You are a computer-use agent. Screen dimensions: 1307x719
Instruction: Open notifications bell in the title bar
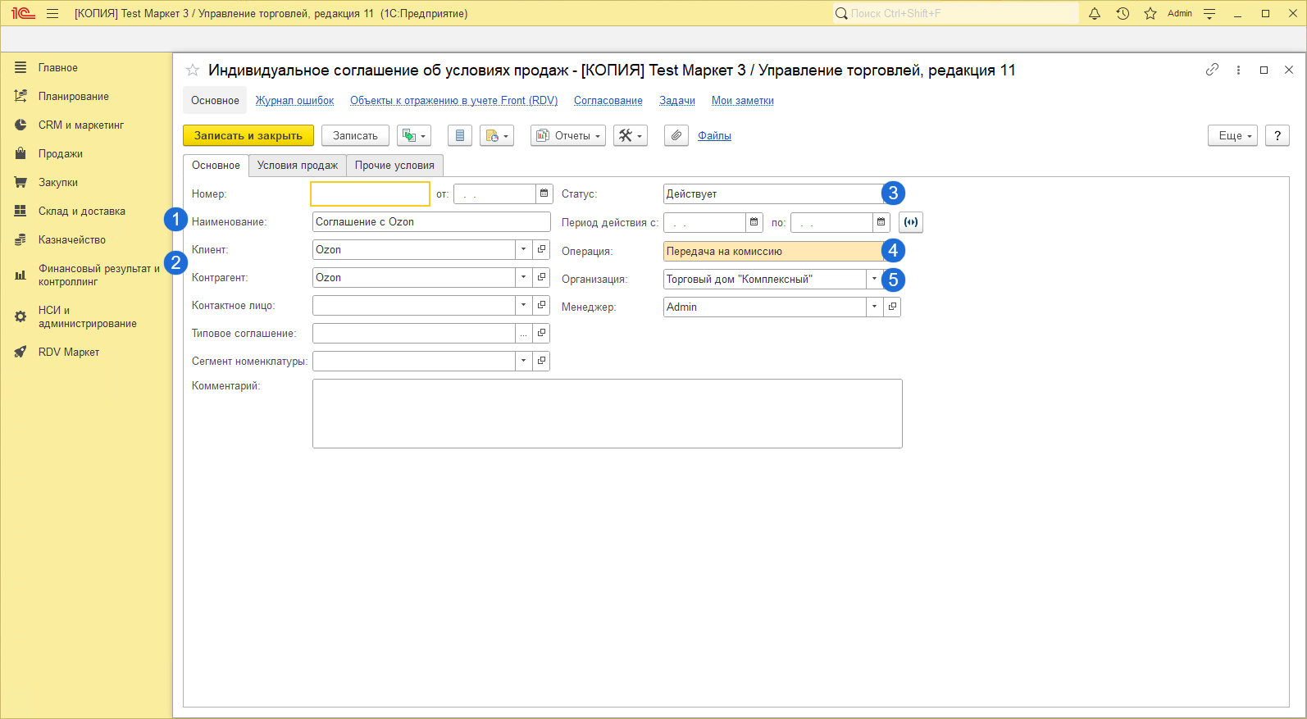(1094, 13)
